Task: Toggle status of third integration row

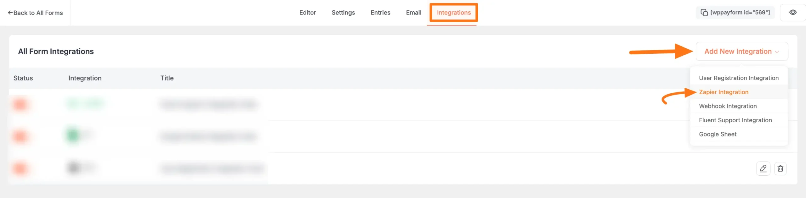Action: click(20, 168)
